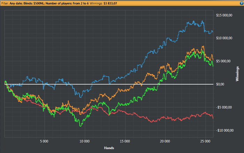Open the blue help icon in filter bar

point(242,3)
